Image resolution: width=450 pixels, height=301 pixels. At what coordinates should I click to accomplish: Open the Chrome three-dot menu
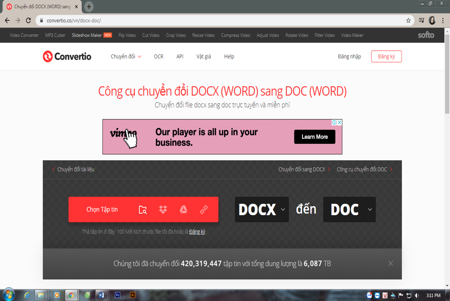tap(443, 20)
